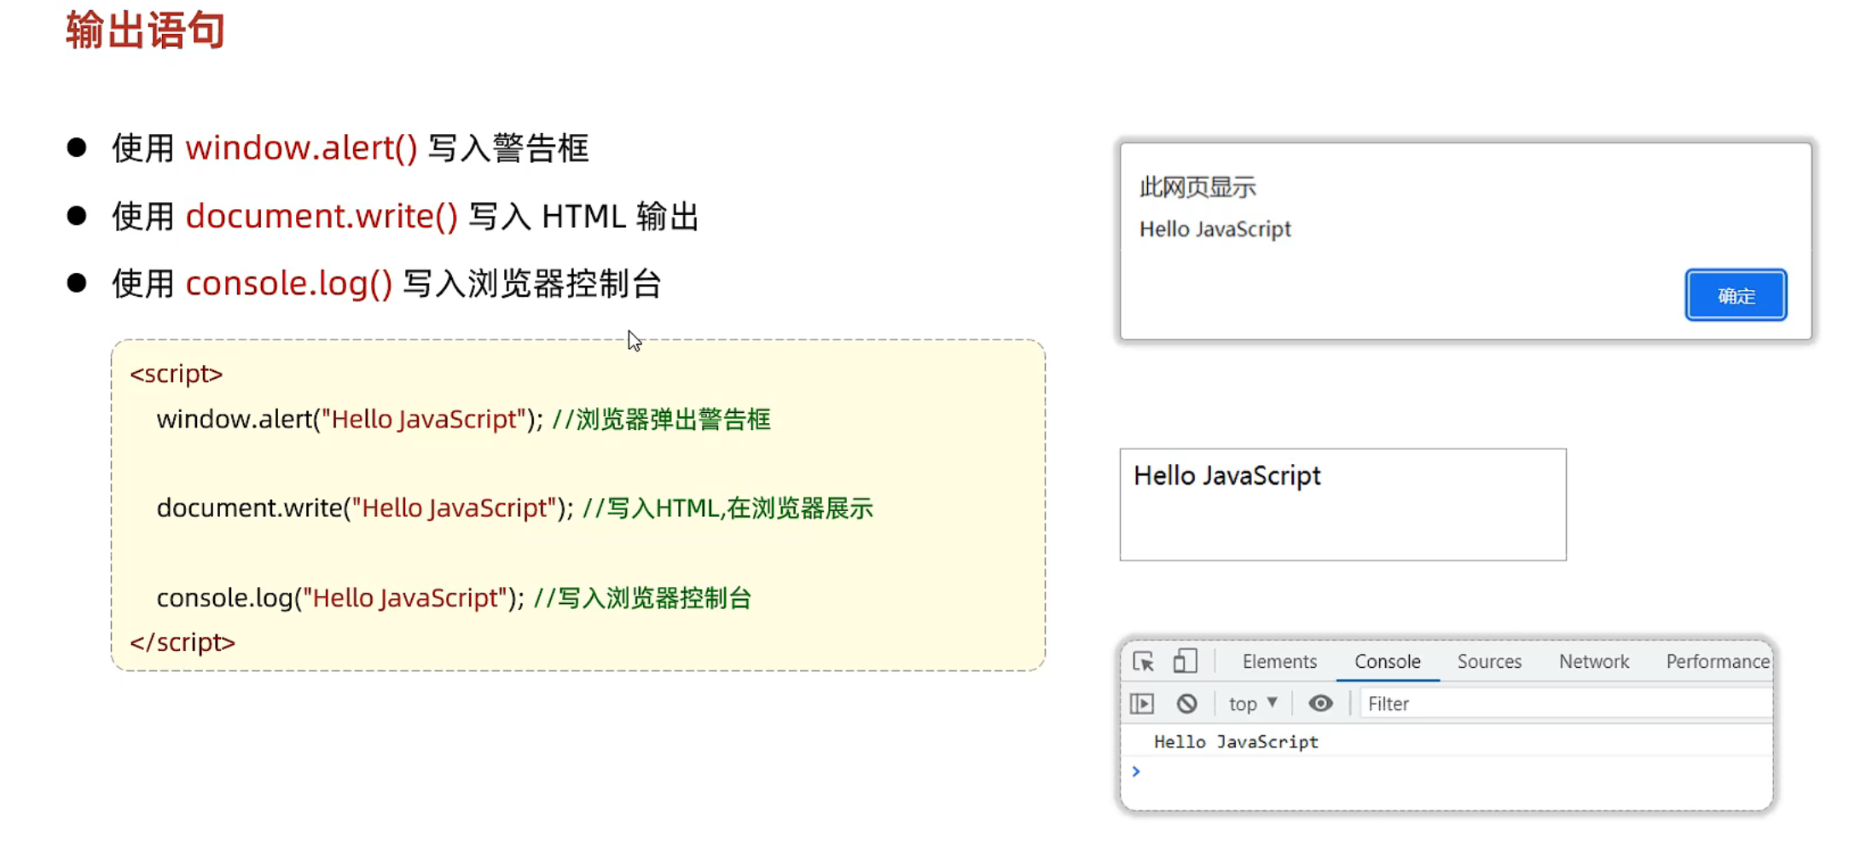The height and width of the screenshot is (865, 1861).
Task: Click the opening <script> tag in code
Action: tap(176, 374)
